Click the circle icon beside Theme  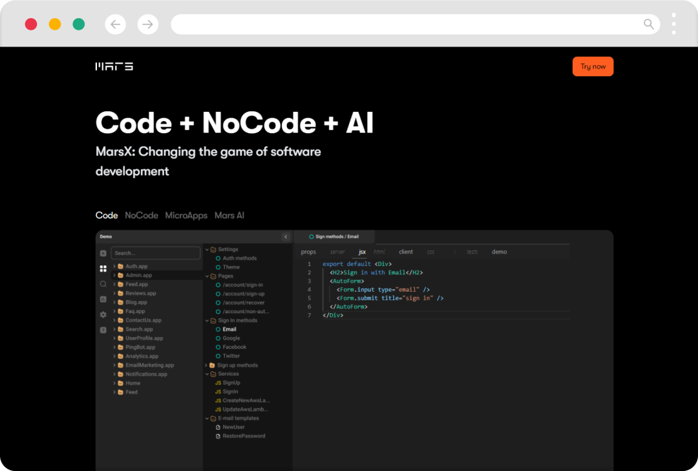pos(218,267)
